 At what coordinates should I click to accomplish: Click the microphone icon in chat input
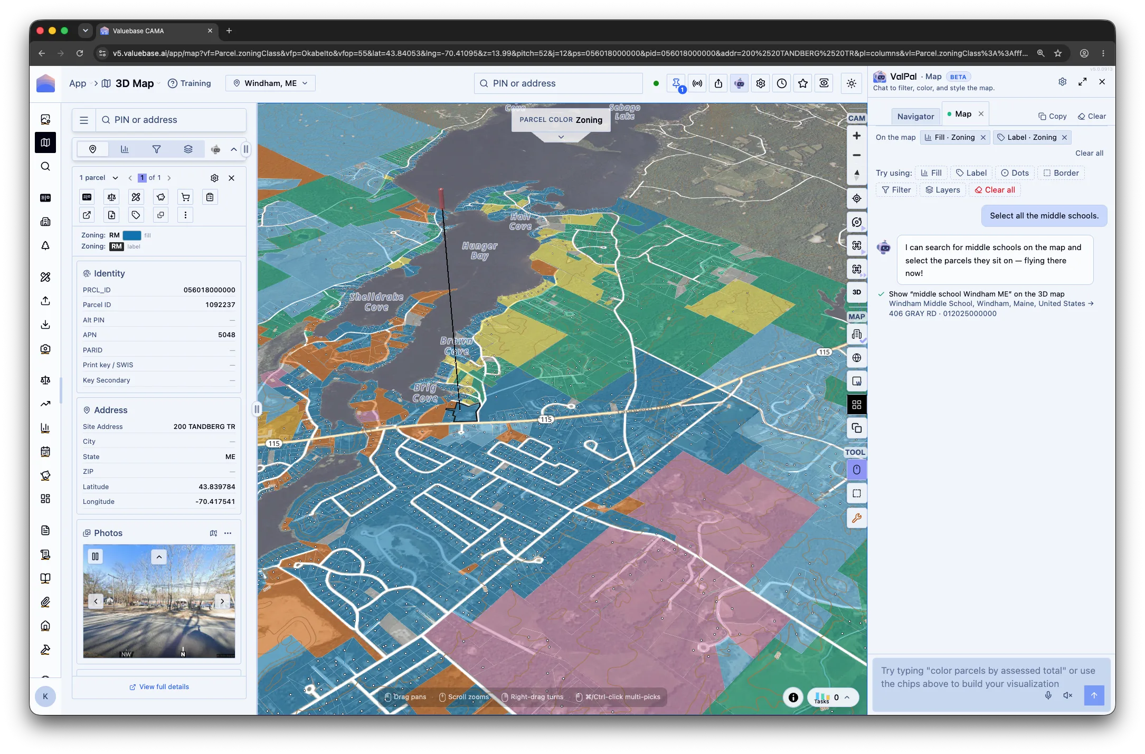1048,695
